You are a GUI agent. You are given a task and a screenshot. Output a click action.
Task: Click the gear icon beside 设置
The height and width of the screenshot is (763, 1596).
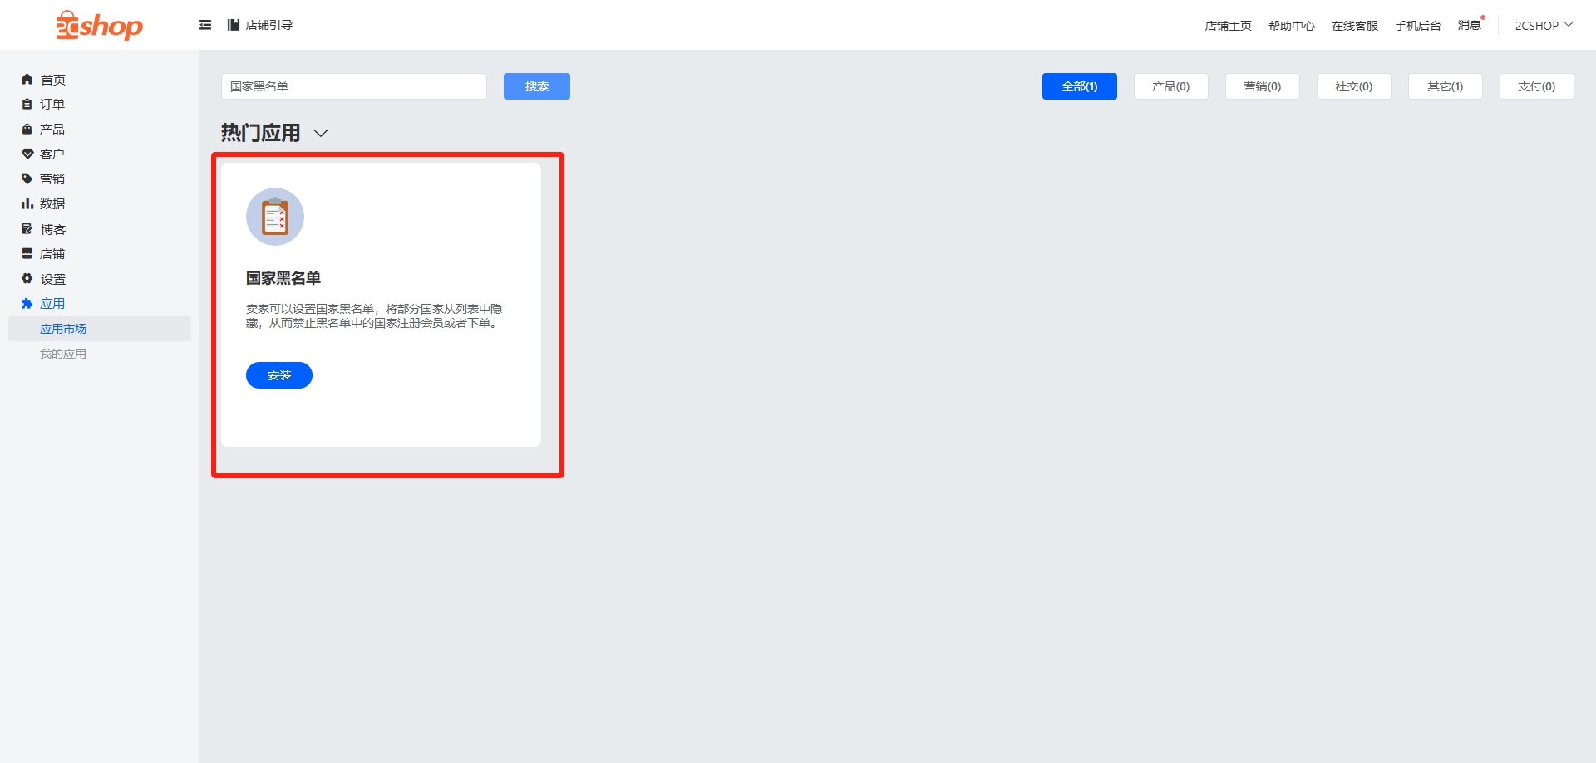(27, 279)
